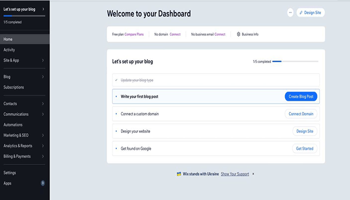This screenshot has height=200, width=350.
Task: Open Analytics & Reports label in sidebar
Action: (18, 146)
